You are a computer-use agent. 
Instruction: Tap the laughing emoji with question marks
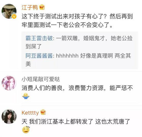[x=26, y=130]
